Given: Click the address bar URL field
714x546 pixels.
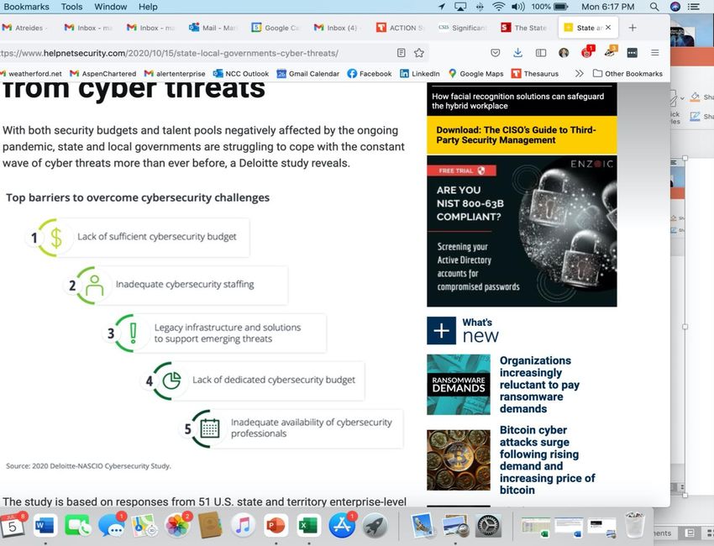Looking at the screenshot, I should (x=196, y=53).
